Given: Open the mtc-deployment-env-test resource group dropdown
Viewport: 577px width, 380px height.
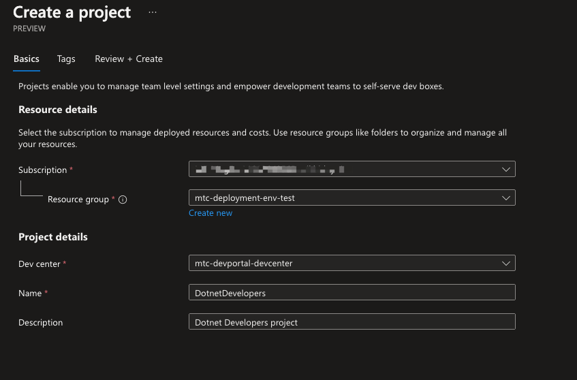Looking at the screenshot, I should [x=341, y=198].
